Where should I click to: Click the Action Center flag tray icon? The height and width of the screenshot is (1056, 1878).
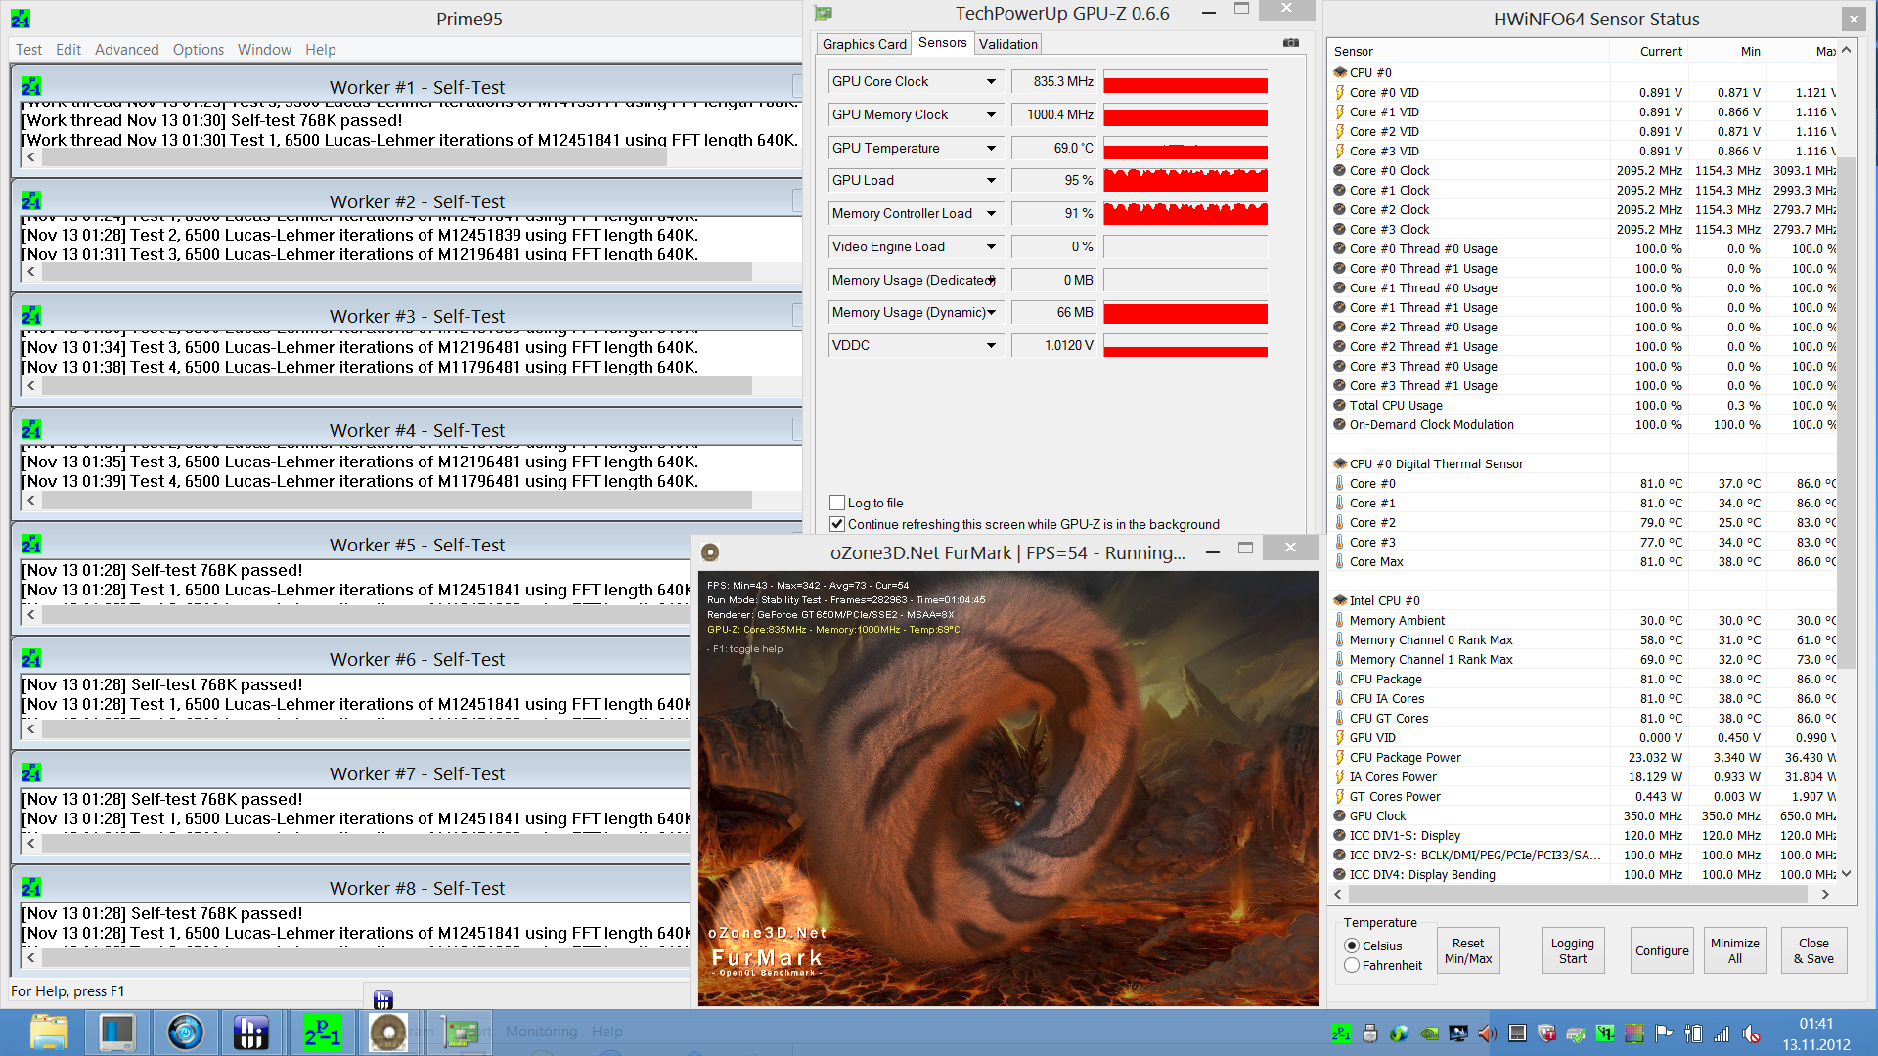(1664, 1034)
